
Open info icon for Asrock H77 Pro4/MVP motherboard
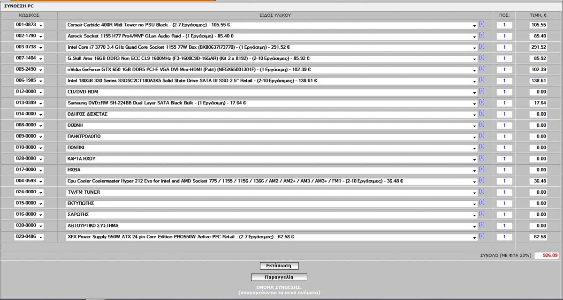482,35
